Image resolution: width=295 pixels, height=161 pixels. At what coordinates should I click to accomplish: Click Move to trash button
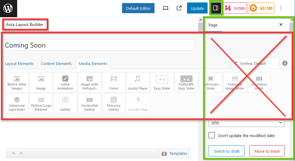(x=267, y=151)
